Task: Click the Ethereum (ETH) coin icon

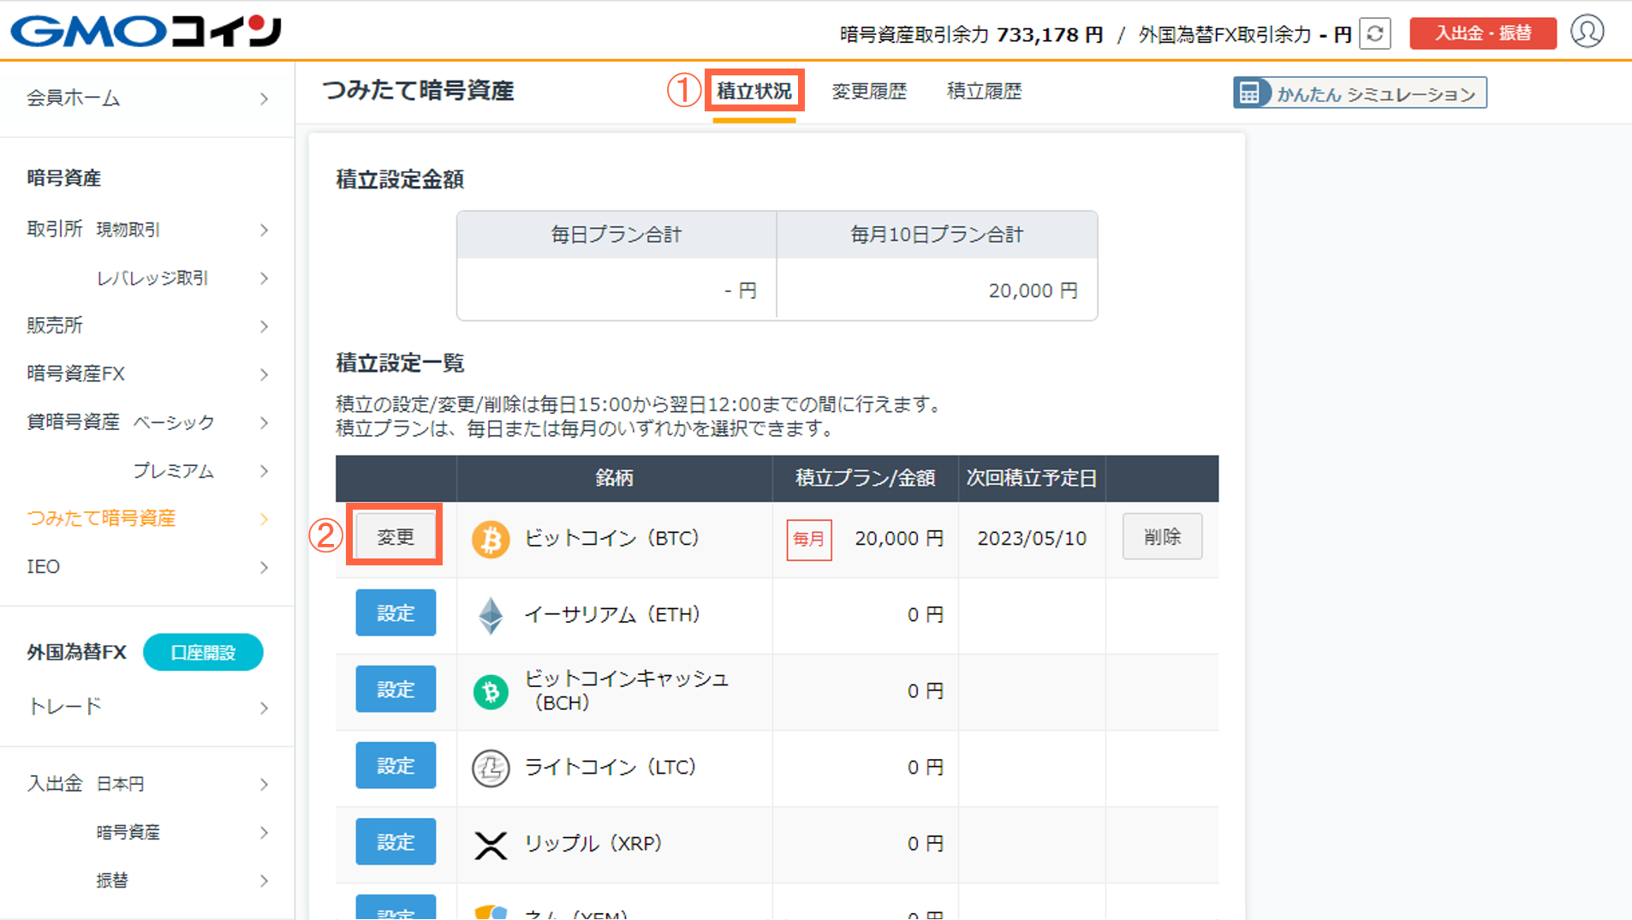Action: coord(491,614)
